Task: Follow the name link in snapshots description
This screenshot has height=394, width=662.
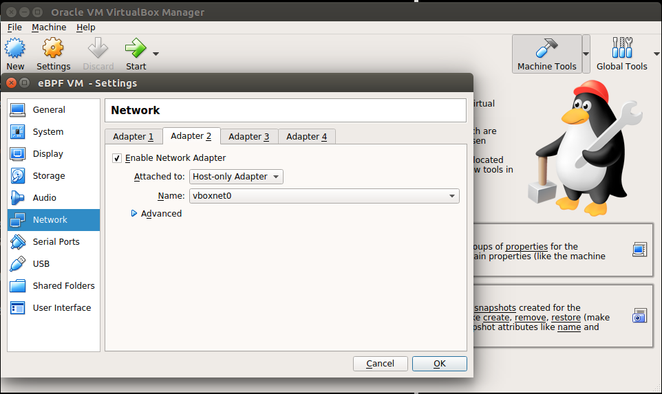Action: coord(569,327)
